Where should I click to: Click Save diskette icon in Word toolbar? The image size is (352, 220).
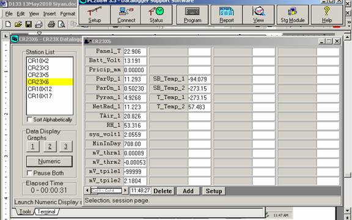tap(29, 24)
